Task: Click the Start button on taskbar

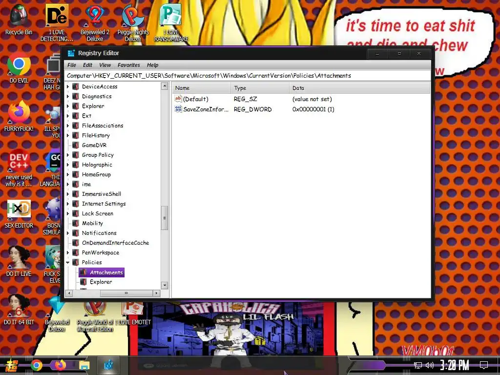Action: coord(12,365)
